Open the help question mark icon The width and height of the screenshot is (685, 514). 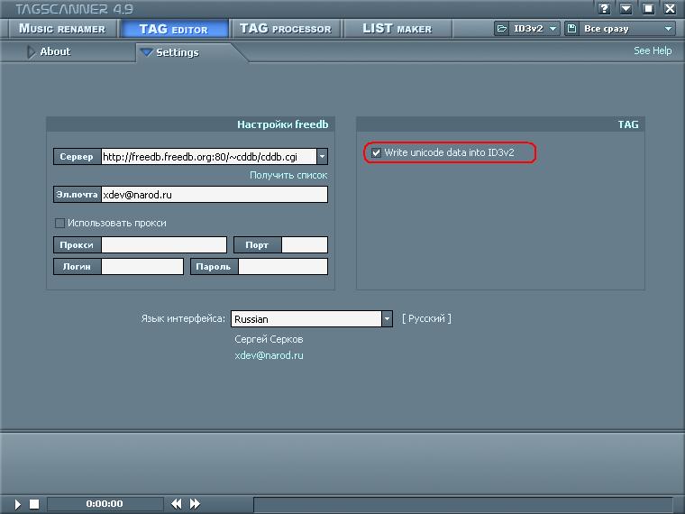tap(604, 8)
